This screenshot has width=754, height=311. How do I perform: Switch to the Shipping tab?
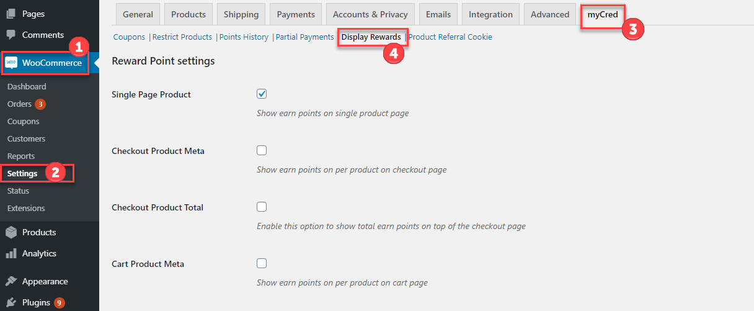coord(241,14)
